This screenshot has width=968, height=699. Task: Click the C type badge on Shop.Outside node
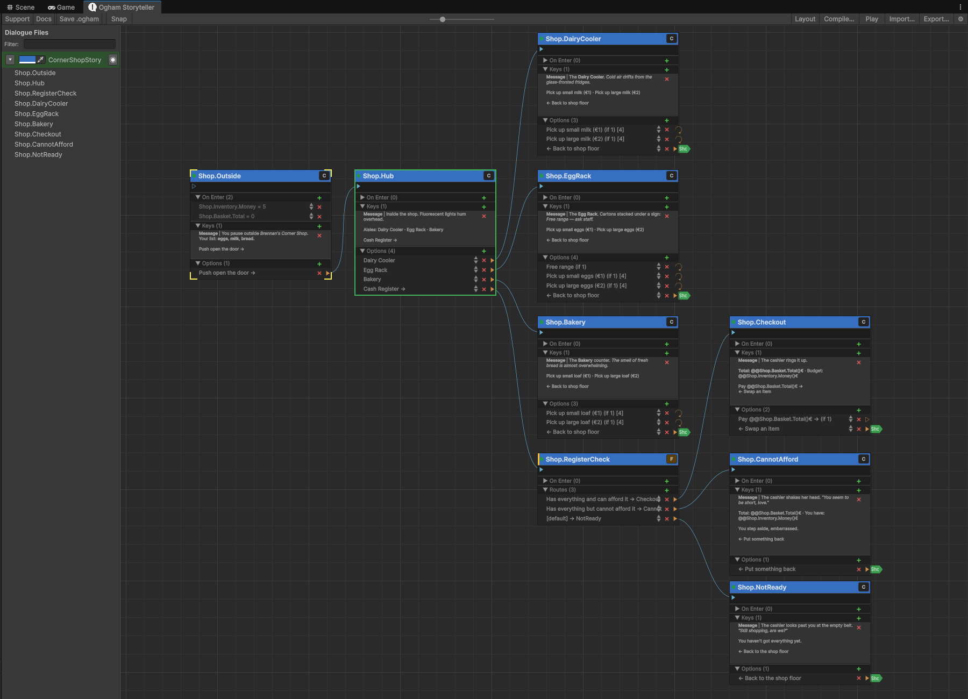[x=324, y=176]
